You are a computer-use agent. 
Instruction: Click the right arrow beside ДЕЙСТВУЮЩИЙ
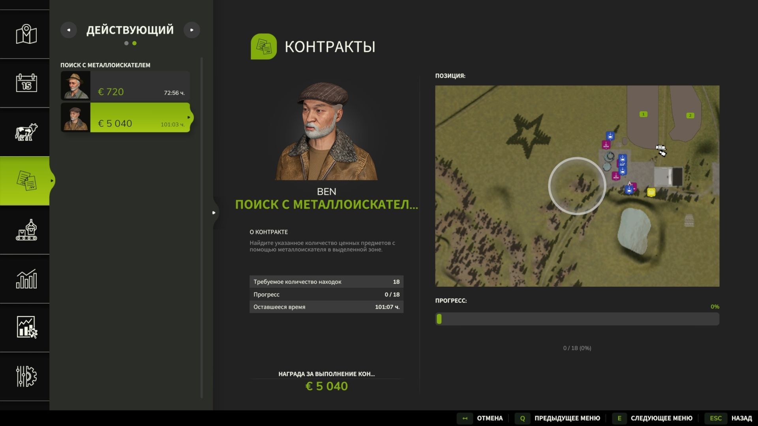point(192,30)
